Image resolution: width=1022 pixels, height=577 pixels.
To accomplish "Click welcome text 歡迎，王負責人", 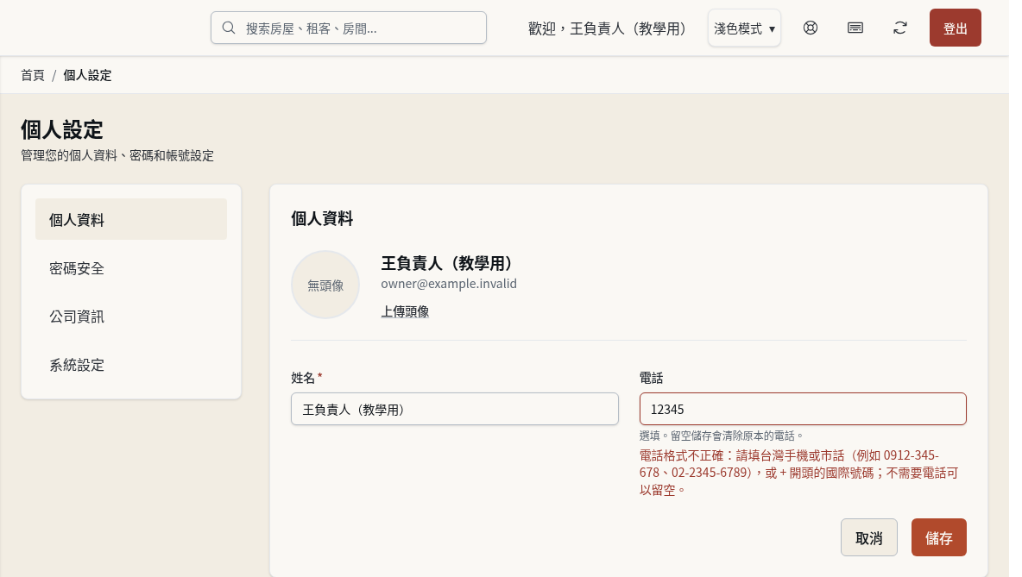I will point(609,28).
